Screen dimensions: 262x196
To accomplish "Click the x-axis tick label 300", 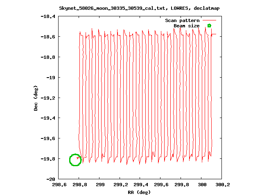I will [x=202, y=185].
